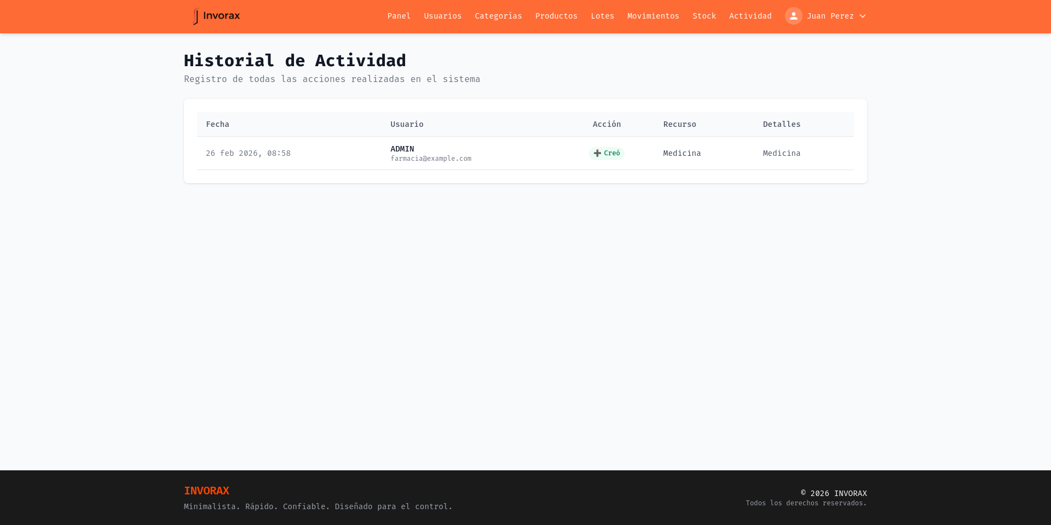1051x525 pixels.
Task: Click the INVORAX footer link
Action: [x=206, y=491]
